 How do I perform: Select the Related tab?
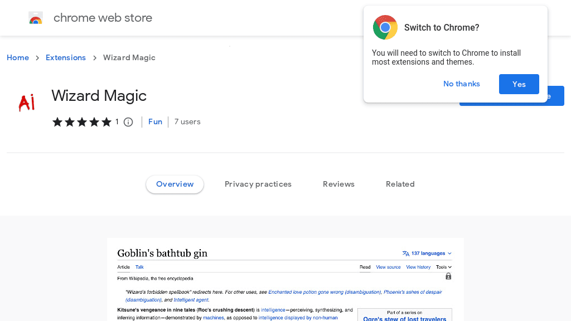(x=400, y=184)
